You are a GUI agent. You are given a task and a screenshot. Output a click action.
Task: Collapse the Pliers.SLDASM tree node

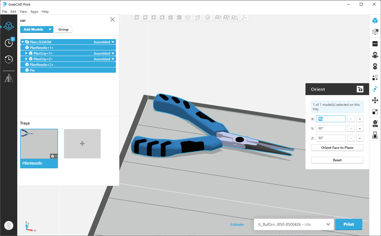23,42
